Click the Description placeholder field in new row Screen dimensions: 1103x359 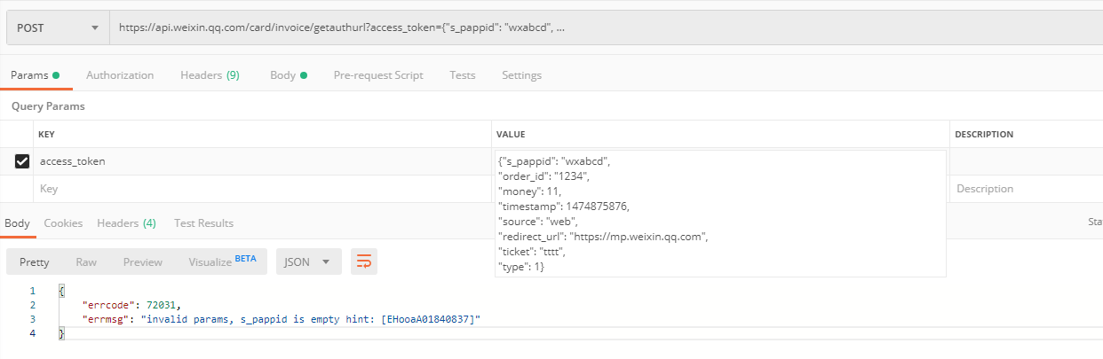coord(1021,189)
